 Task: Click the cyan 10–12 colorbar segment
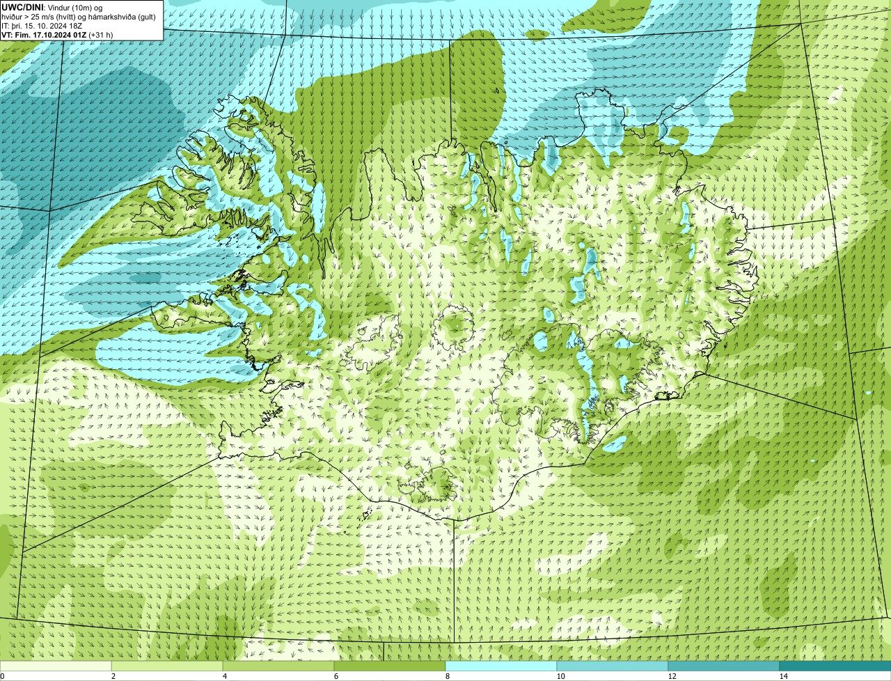coord(613,666)
